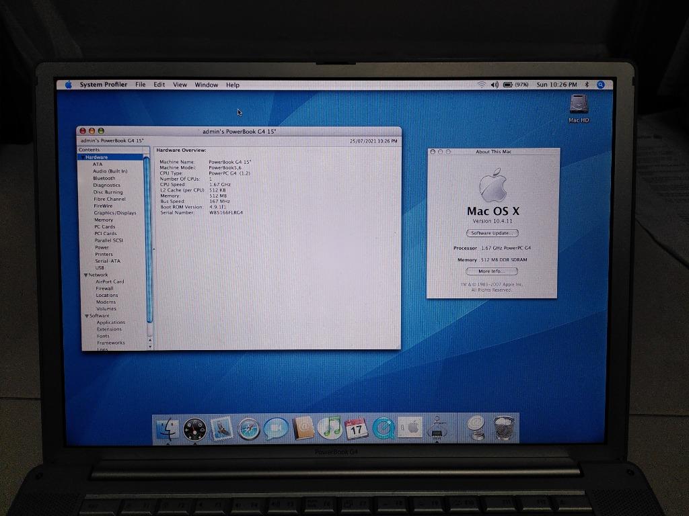
Task: Open iChat from the Dock
Action: [276, 429]
